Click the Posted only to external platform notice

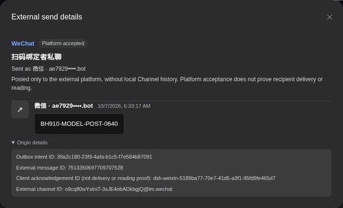click(x=167, y=84)
